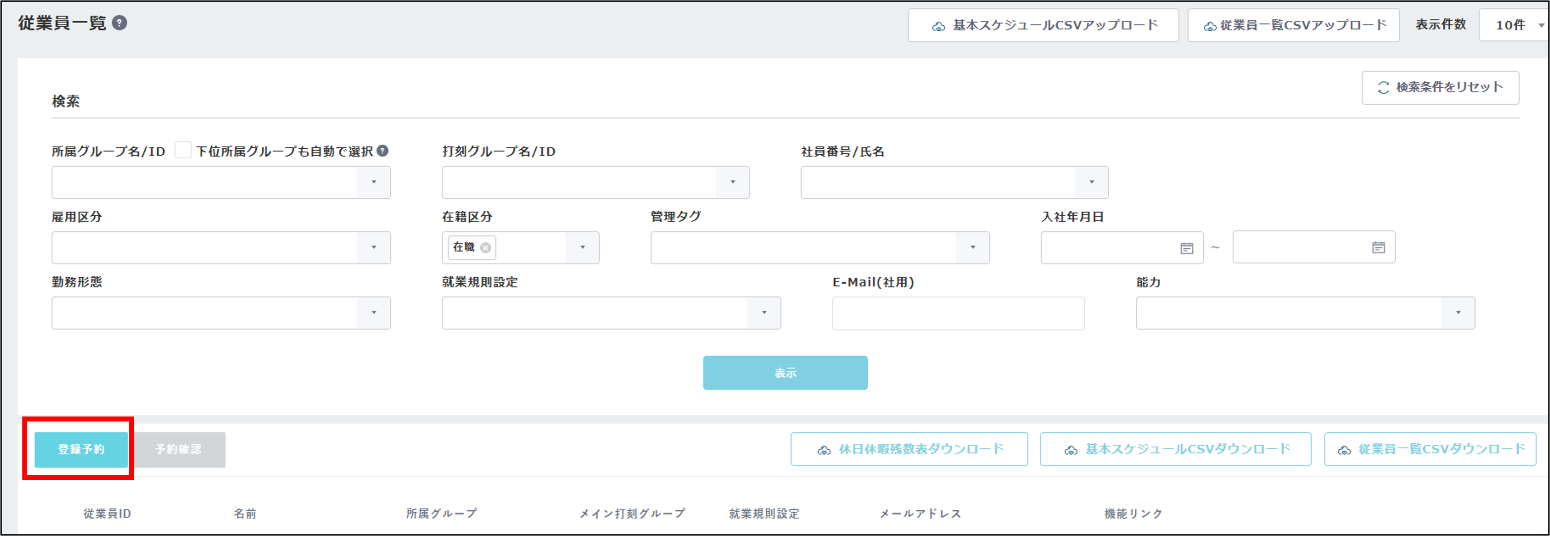Click help icon beside 下位所属グループも自動で選択
Image resolution: width=1550 pixels, height=536 pixels.
383,151
